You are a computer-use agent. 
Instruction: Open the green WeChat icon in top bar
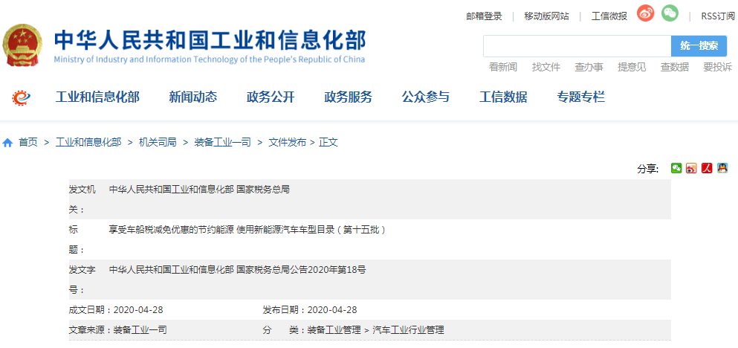tap(670, 14)
